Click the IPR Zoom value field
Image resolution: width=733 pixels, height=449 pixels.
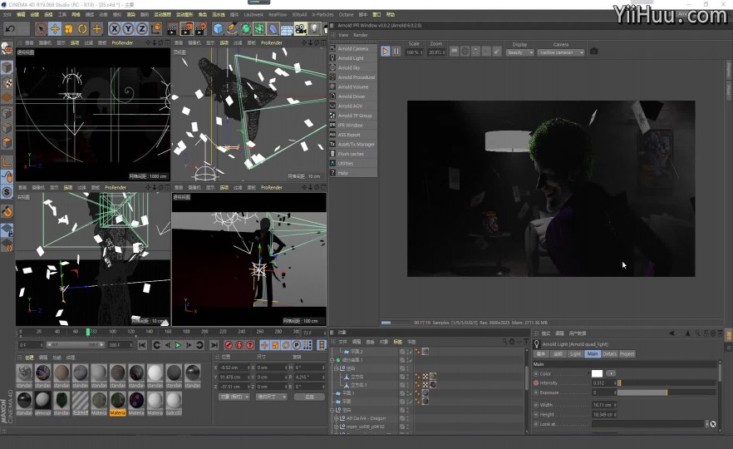click(x=435, y=52)
